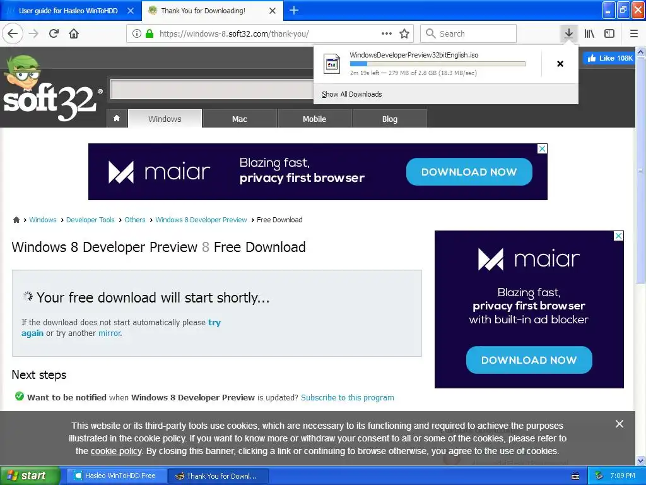Switch to User guide for Hasleo WinToHDD tab

[68, 11]
